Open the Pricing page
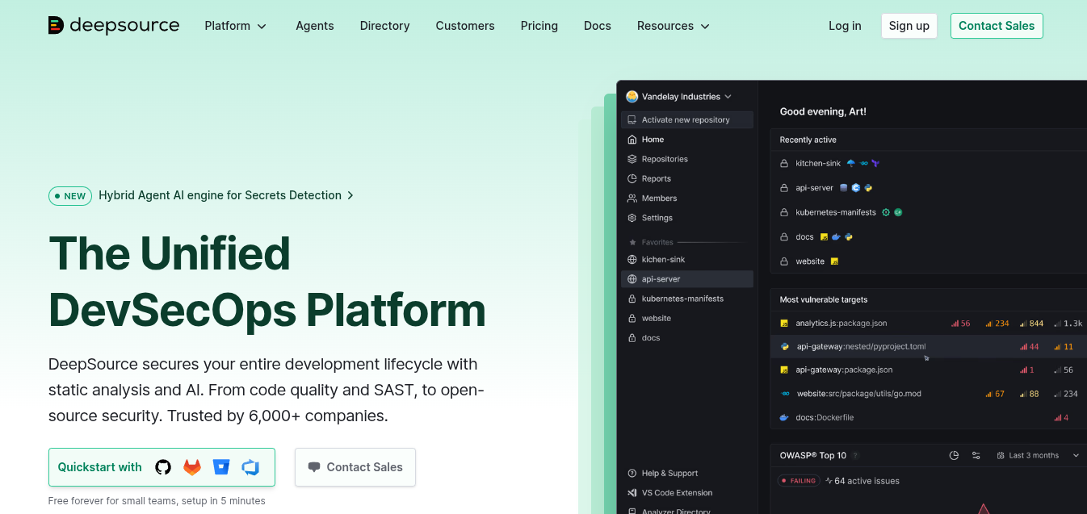Image resolution: width=1087 pixels, height=514 pixels. 539,26
